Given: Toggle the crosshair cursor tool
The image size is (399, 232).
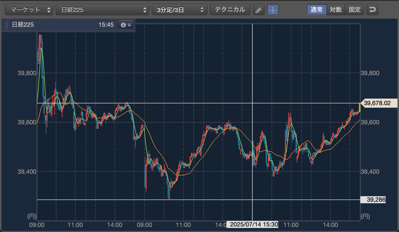Looking at the screenshot, I should coord(273,10).
